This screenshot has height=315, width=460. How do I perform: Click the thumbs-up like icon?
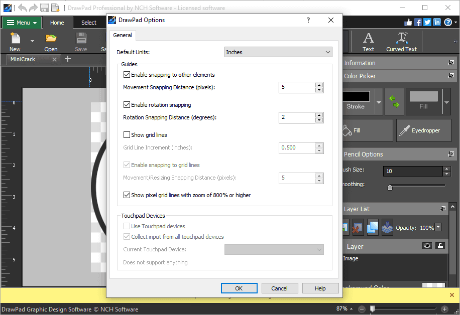tap(408, 22)
